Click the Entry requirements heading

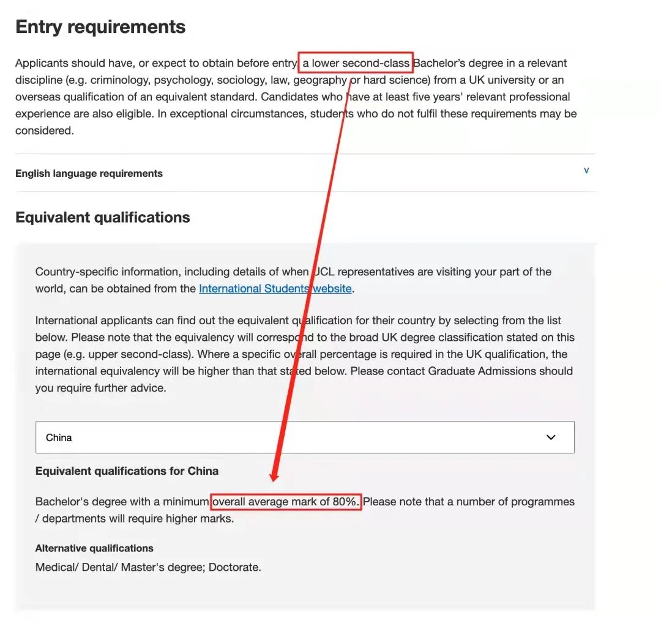click(100, 27)
